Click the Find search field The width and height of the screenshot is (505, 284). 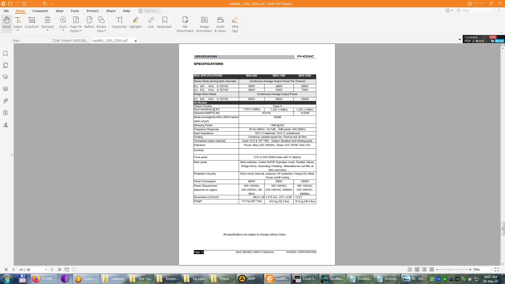pos(475,11)
